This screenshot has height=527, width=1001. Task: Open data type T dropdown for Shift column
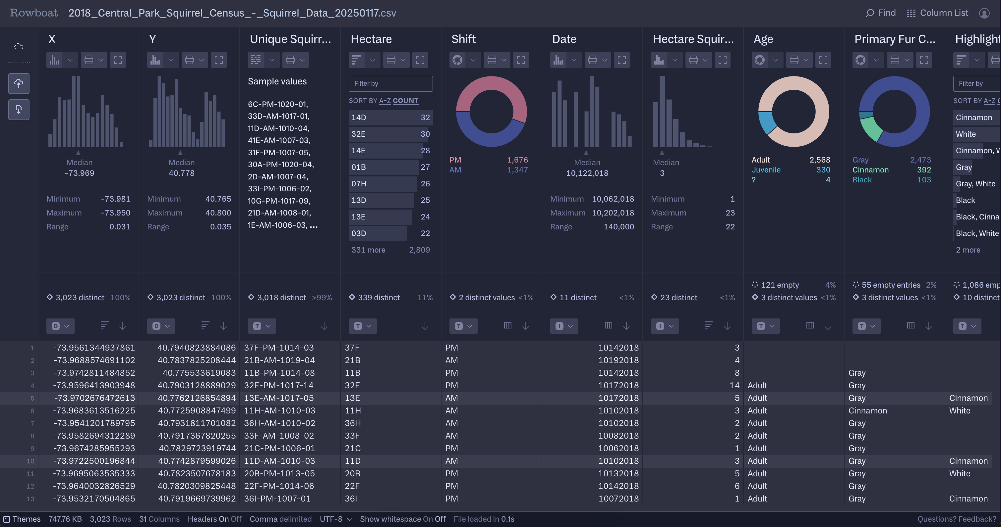click(463, 326)
